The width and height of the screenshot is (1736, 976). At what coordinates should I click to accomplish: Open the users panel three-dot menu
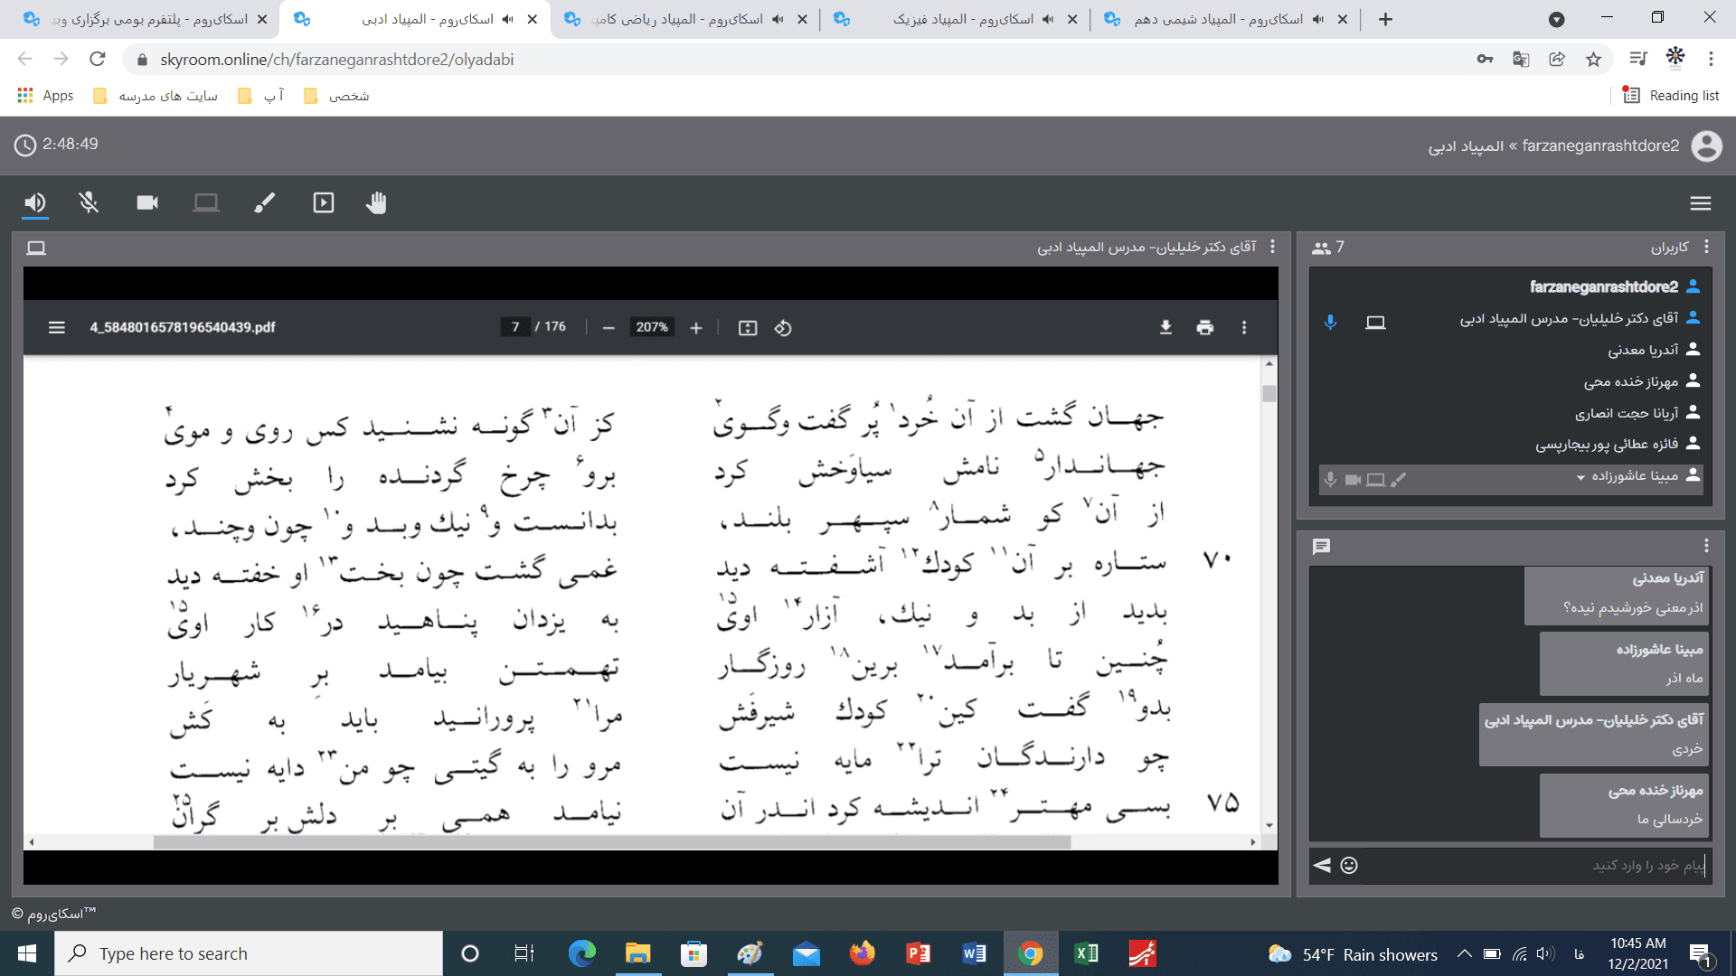click(1706, 247)
